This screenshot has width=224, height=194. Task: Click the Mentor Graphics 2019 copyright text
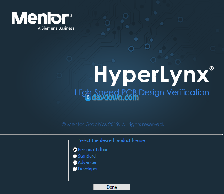tap(113, 124)
